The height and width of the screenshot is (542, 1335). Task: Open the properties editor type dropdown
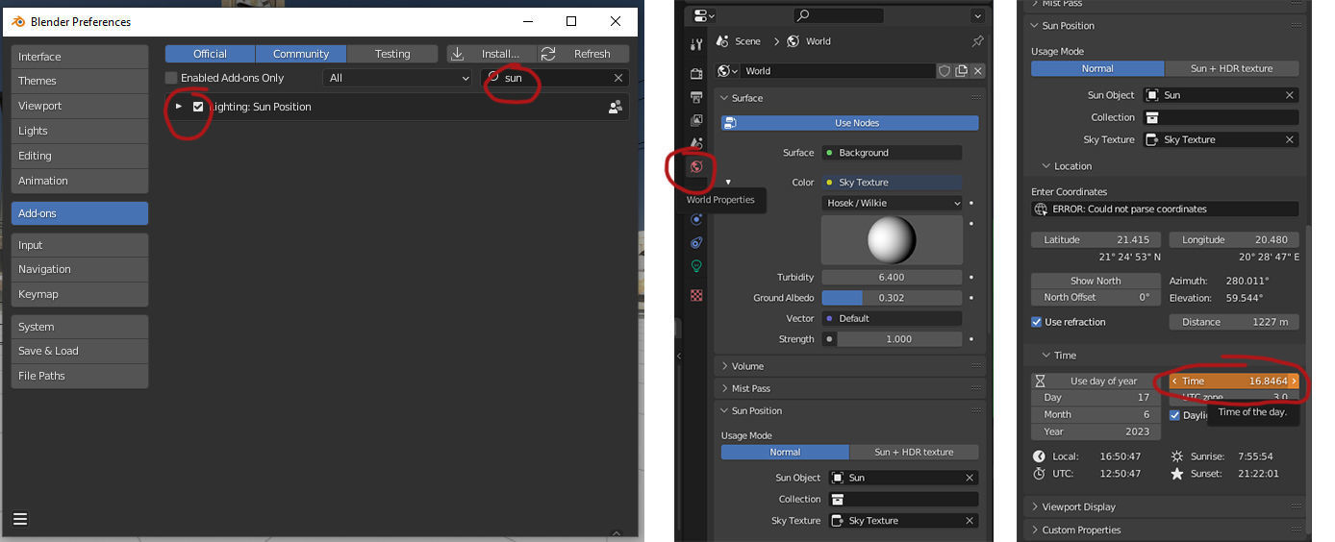(703, 15)
